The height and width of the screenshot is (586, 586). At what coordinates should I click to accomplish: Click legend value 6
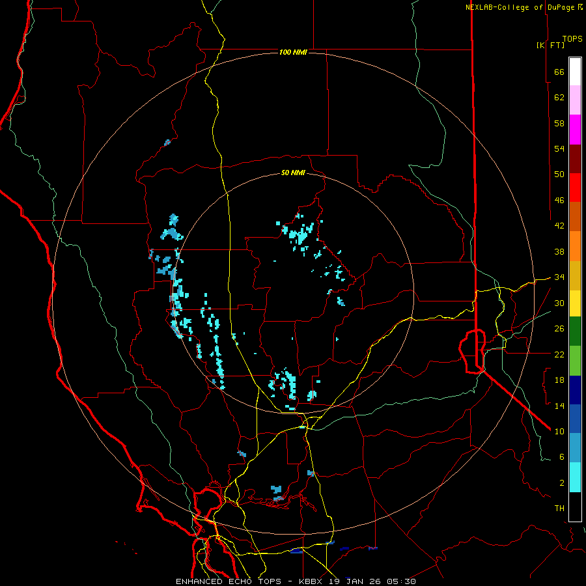click(562, 457)
